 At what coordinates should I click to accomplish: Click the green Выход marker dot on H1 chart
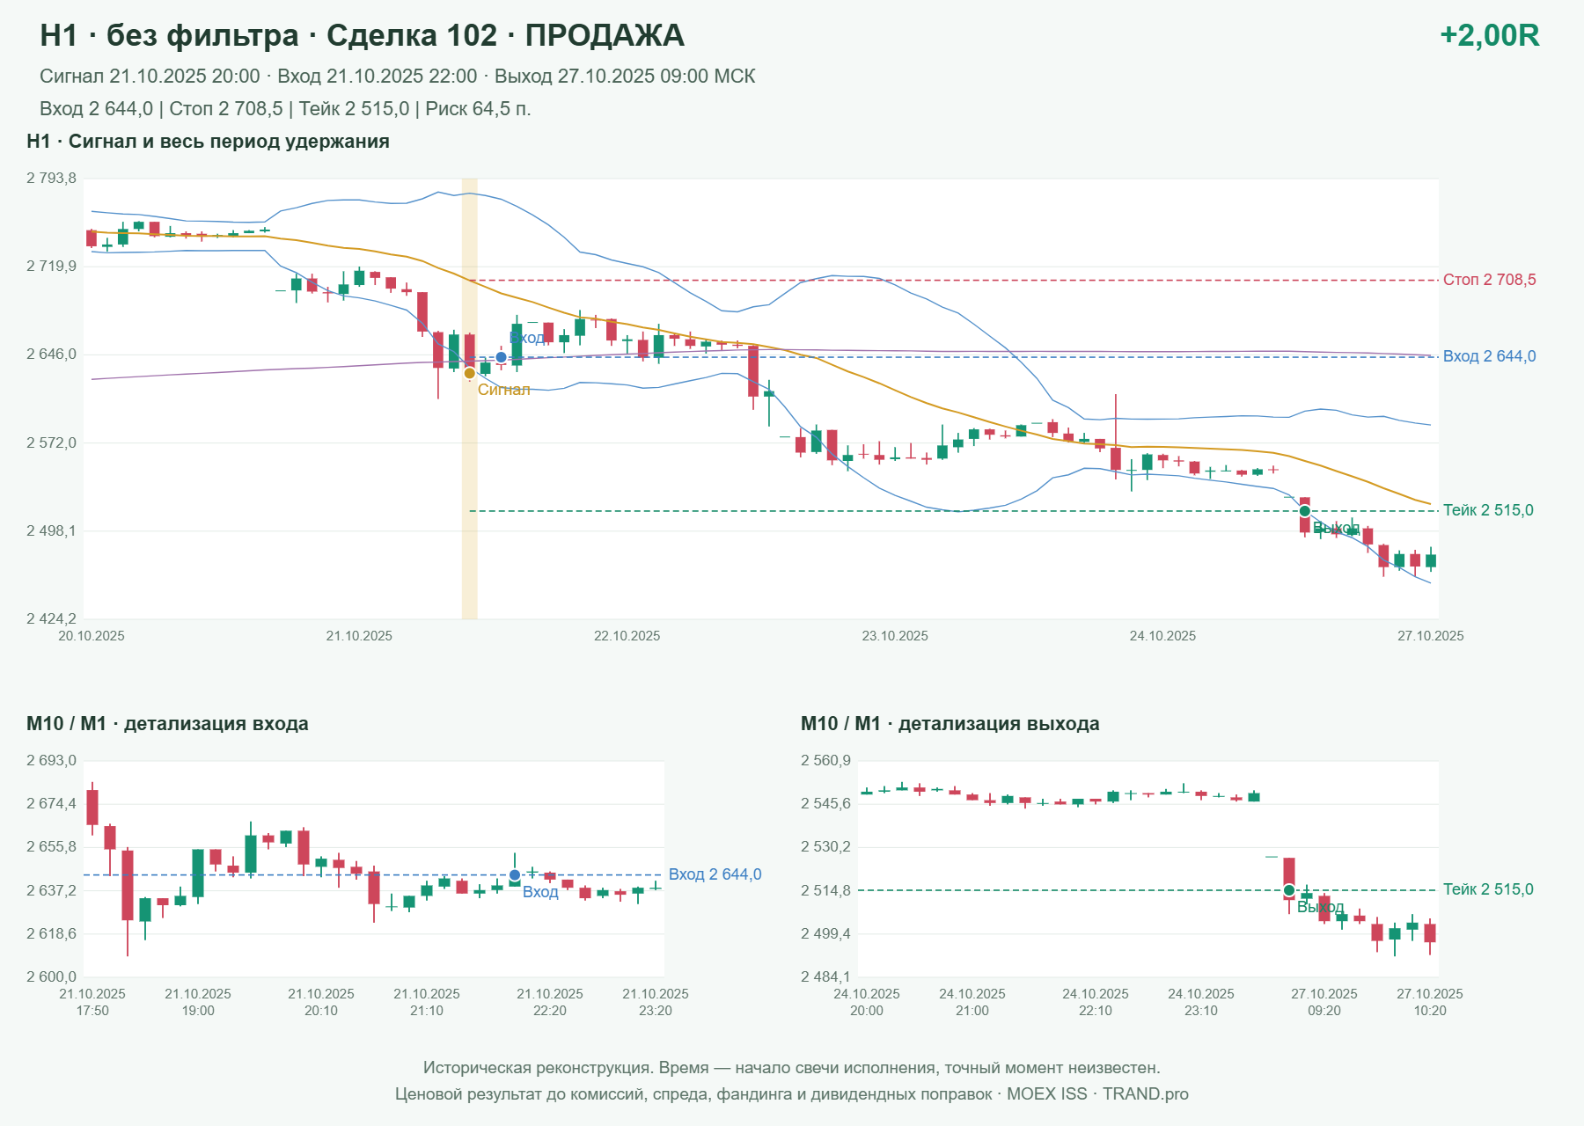pos(1305,511)
